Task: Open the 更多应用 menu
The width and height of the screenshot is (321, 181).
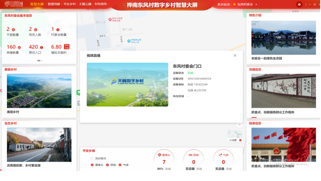Action: coord(223,4)
